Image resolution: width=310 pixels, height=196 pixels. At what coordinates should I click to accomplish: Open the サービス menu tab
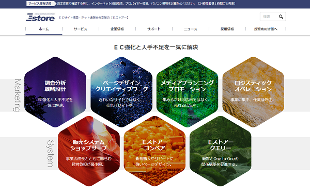click(x=81, y=29)
